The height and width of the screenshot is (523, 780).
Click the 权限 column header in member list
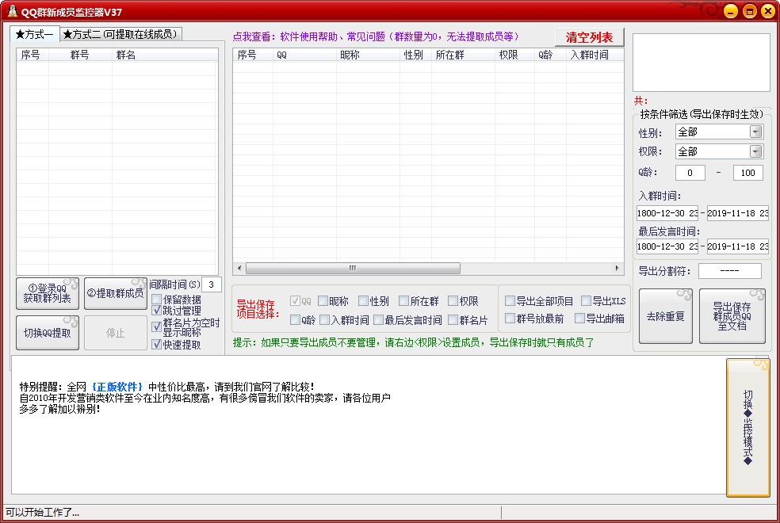pos(515,55)
